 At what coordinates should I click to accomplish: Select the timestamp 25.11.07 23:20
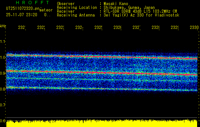[22, 15]
